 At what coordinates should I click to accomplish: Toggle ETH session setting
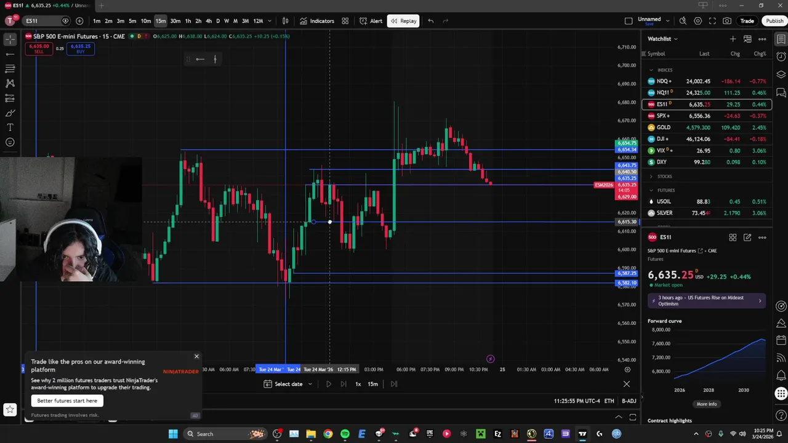609,401
